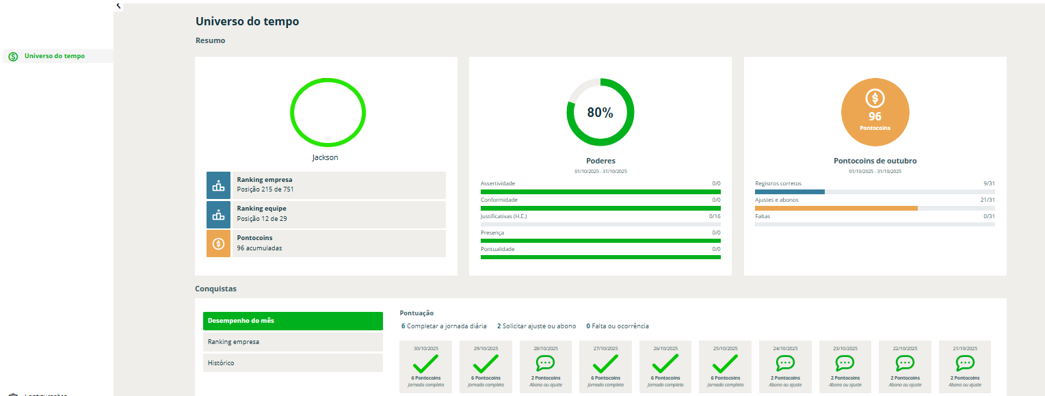The image size is (1045, 396).
Task: Click the Ranking empresa podium icon
Action: 219,185
